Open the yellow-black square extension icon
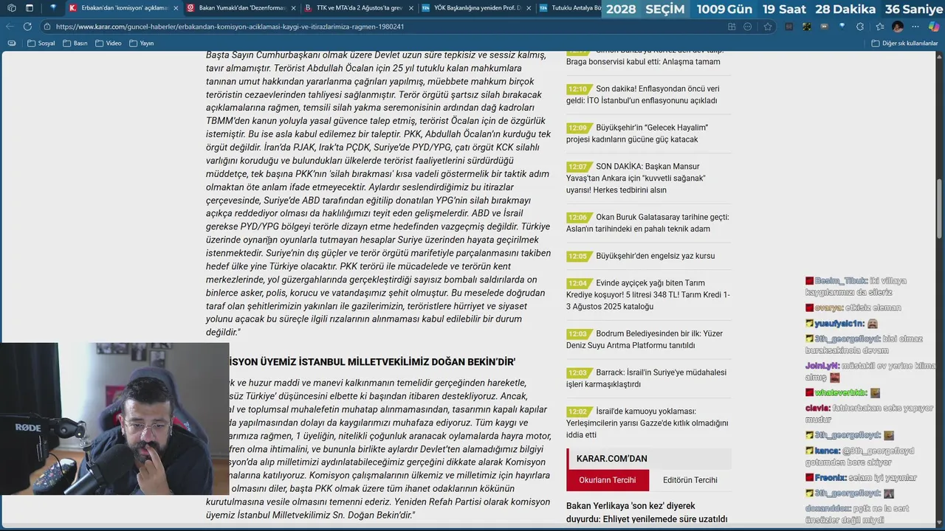 click(x=807, y=27)
